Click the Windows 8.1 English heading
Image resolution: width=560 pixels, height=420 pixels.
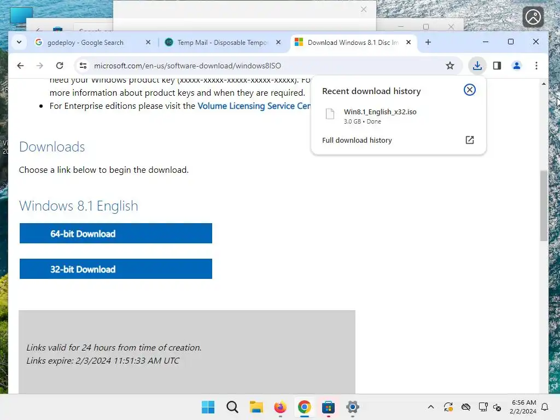(x=79, y=206)
